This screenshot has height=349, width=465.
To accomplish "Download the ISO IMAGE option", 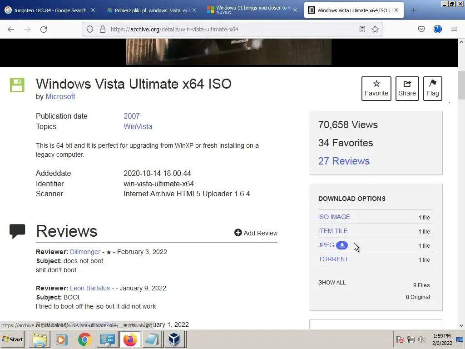I will [334, 217].
